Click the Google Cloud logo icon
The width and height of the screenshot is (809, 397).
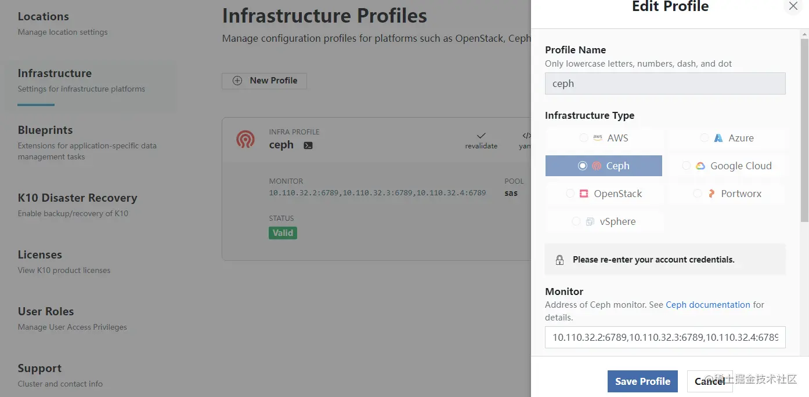(700, 166)
